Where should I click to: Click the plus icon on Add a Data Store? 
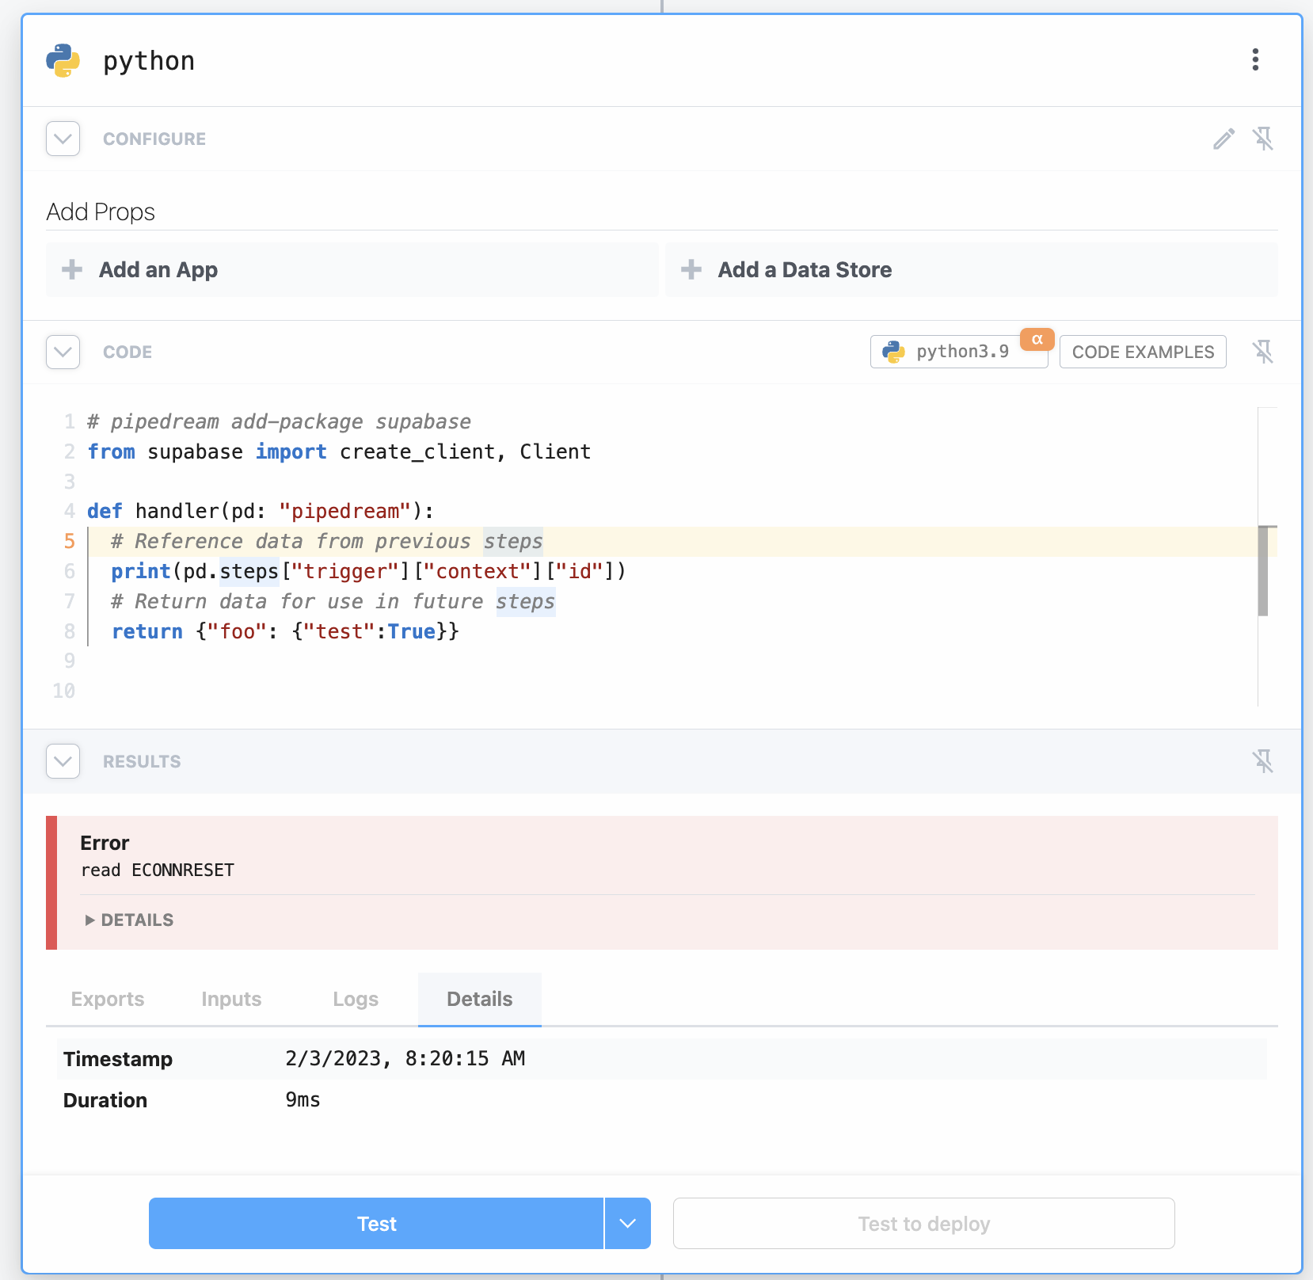click(691, 269)
